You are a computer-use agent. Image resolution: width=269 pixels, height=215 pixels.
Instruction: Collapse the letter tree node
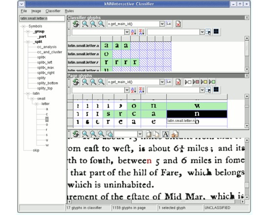36,104
